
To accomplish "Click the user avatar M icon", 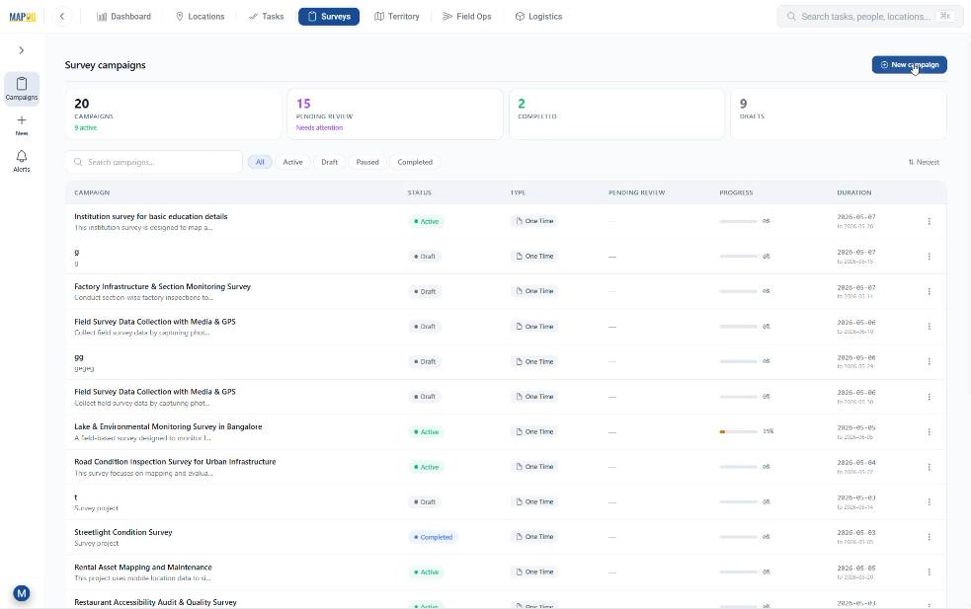I will [x=22, y=593].
